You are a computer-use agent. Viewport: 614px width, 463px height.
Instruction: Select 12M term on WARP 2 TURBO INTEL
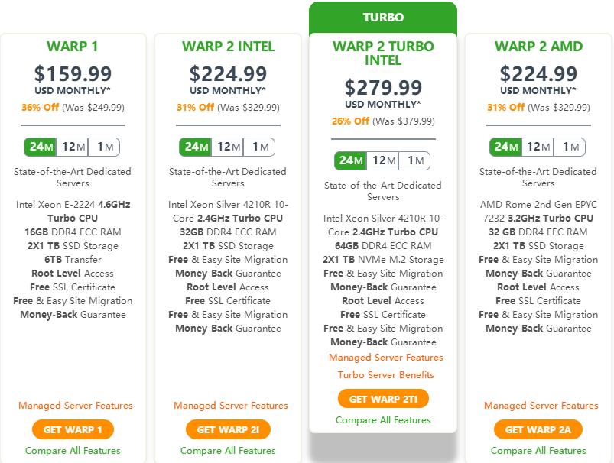tap(383, 160)
